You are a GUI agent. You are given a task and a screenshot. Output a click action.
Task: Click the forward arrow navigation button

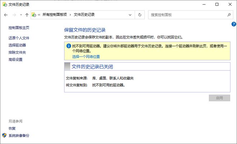pos(14,15)
